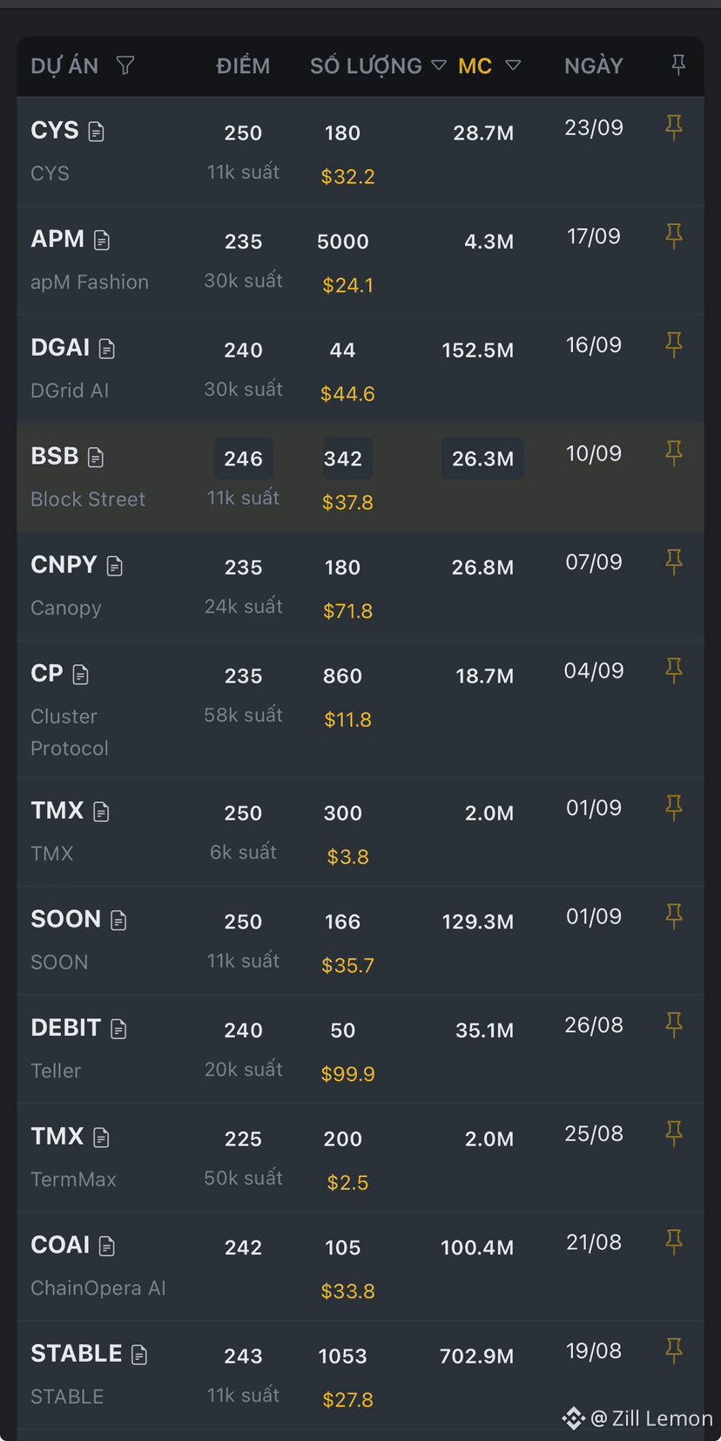Open the document icon beside DEBIT
The height and width of the screenshot is (1441, 721).
[x=119, y=1029]
